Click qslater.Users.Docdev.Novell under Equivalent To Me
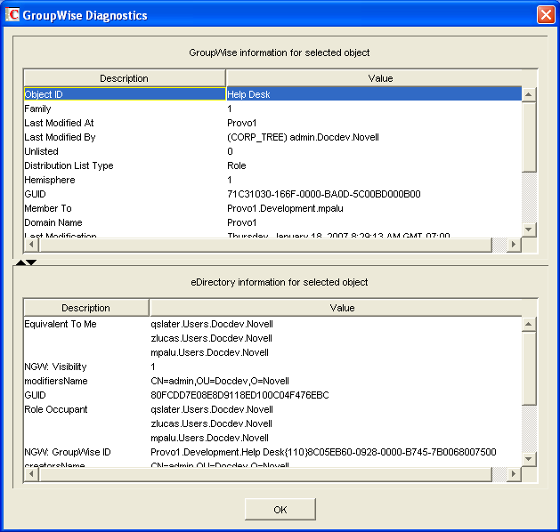This screenshot has width=560, height=532. [x=212, y=324]
